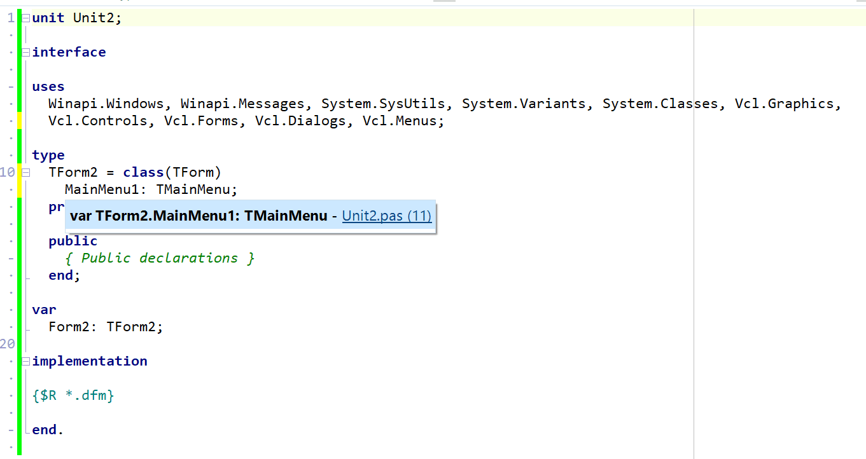
Task: Place cursor on System.SysUtils
Action: [x=383, y=104]
